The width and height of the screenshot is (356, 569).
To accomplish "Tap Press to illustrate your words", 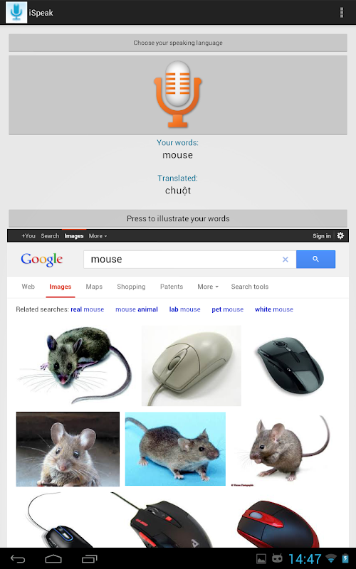I will tap(178, 218).
